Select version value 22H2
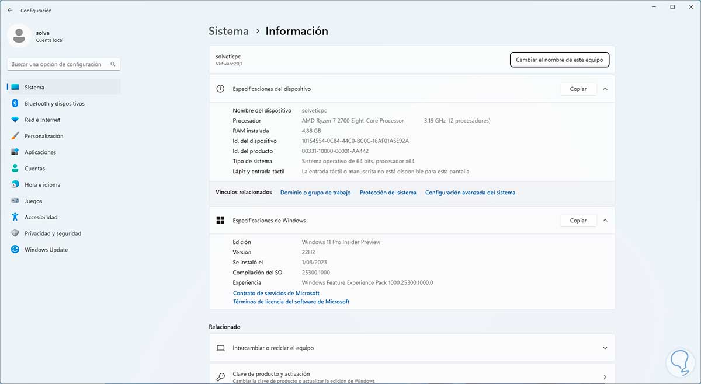 point(309,252)
